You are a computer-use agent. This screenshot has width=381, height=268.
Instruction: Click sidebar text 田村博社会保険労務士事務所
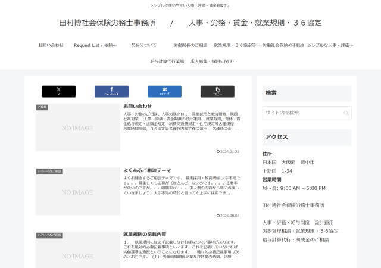(x=293, y=205)
